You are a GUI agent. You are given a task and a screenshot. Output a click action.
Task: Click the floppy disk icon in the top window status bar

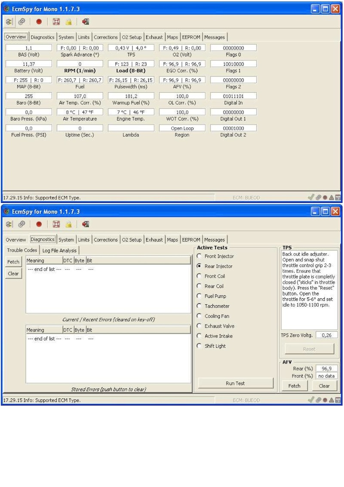(x=338, y=197)
